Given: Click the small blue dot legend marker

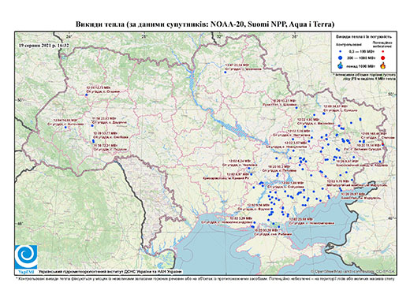Looking at the screenshot, I should pyautogui.click(x=341, y=52).
